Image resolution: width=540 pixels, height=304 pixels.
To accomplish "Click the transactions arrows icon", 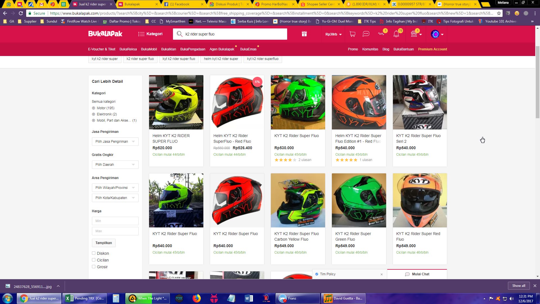I will pyautogui.click(x=381, y=34).
